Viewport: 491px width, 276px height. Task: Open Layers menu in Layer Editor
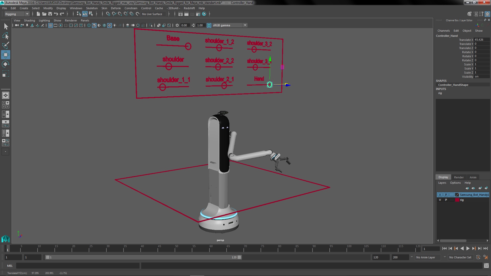pos(442,183)
